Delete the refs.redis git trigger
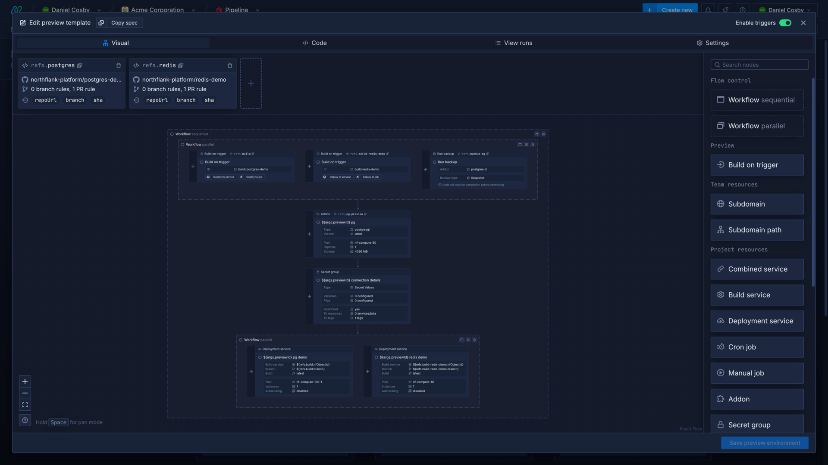This screenshot has height=465, width=828. 230,65
